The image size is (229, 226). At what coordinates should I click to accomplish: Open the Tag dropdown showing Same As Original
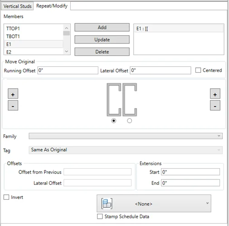coord(126,150)
